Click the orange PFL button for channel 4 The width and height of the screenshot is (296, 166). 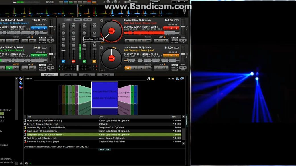[94, 61]
